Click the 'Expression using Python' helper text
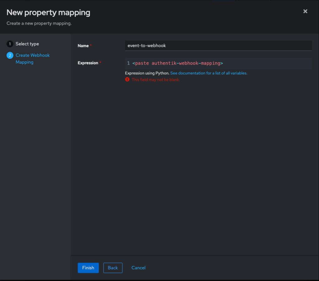 147,73
